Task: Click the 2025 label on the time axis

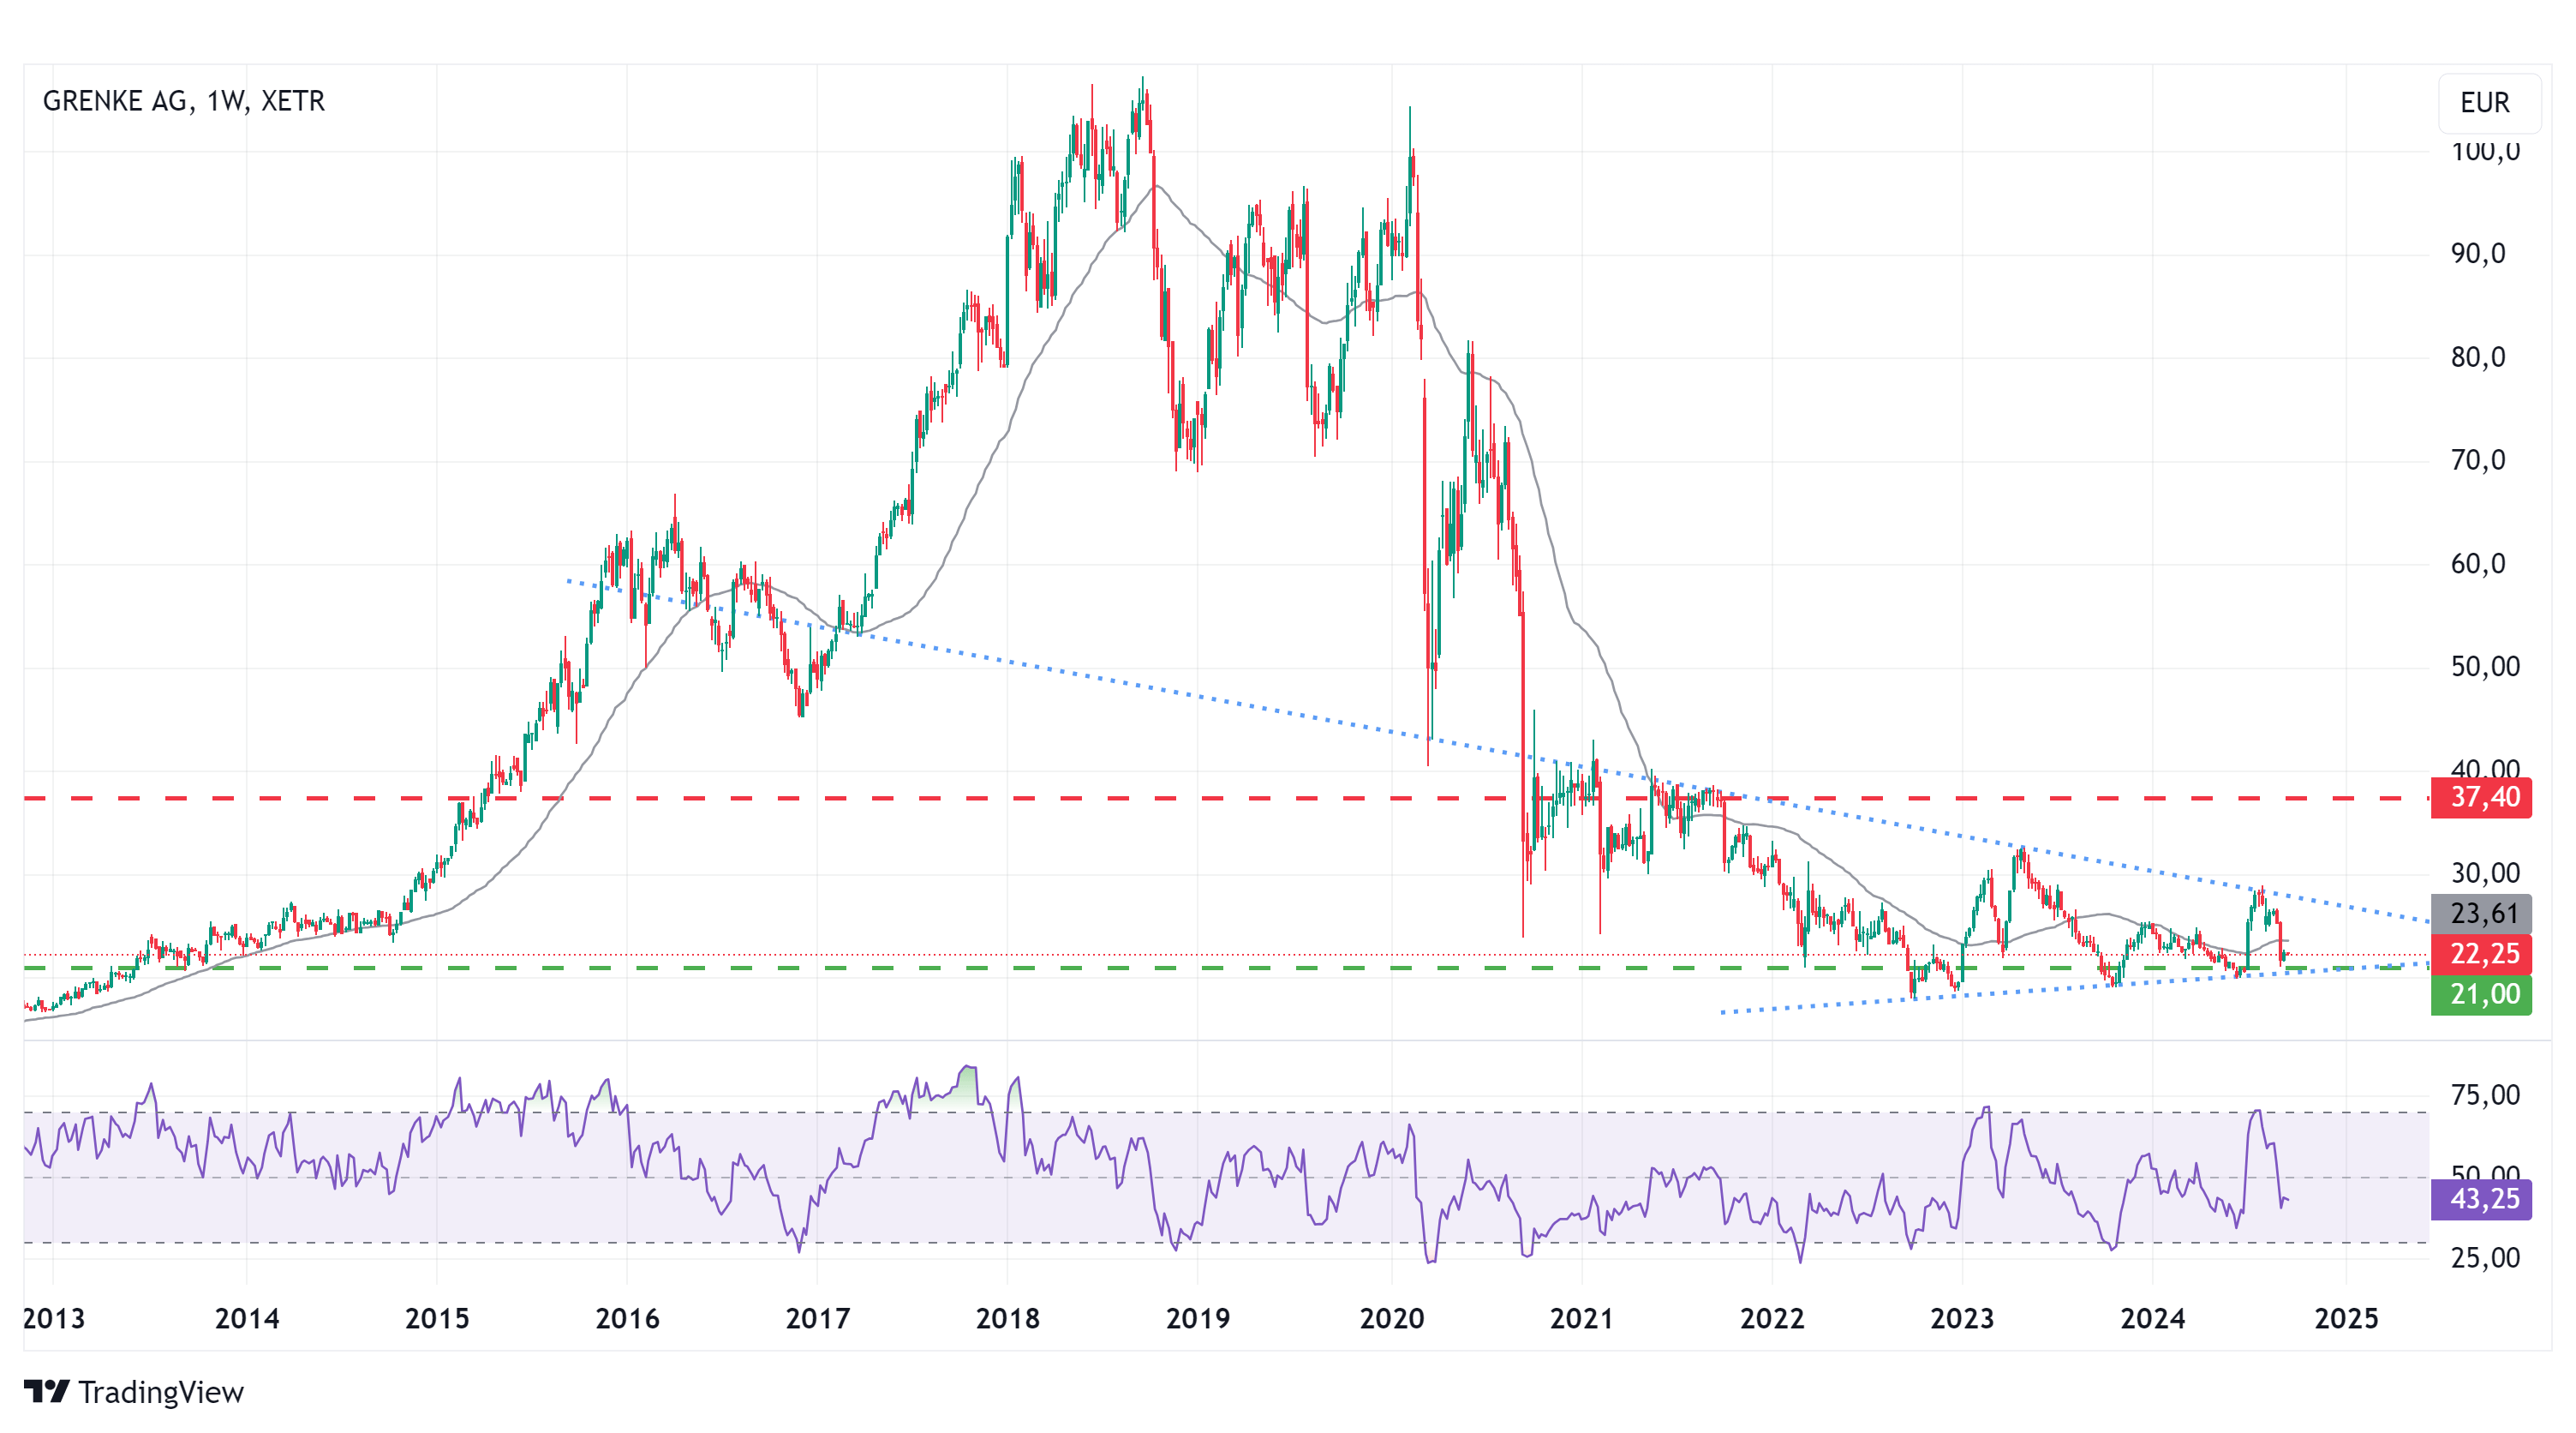Action: point(2347,1319)
